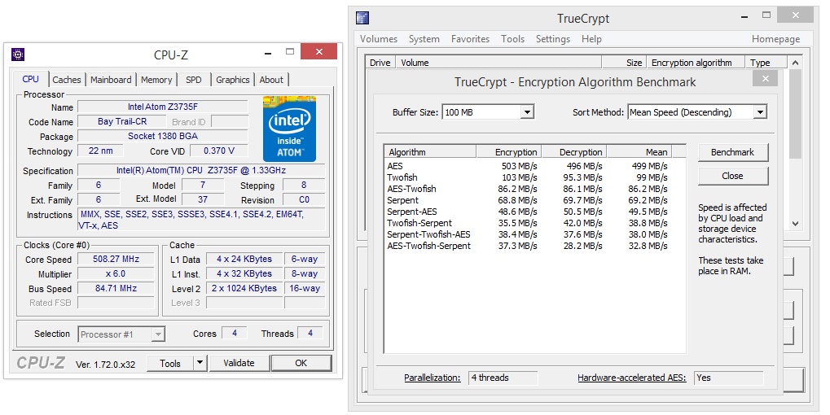This screenshot has height=415, width=830.
Task: Open the TrueCrypt Tools menu
Action: pos(512,38)
